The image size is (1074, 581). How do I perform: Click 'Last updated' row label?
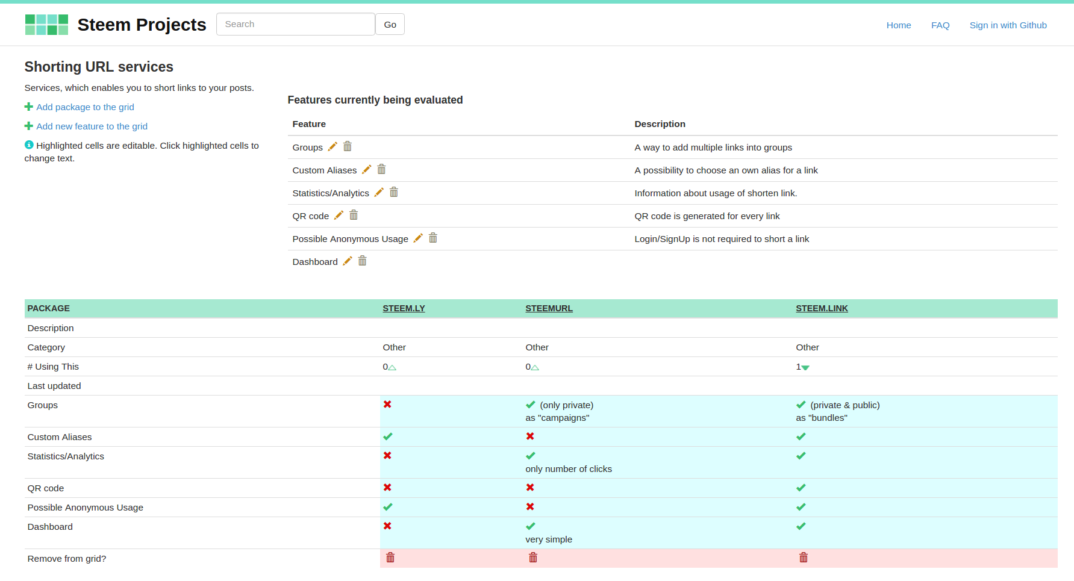point(54,386)
